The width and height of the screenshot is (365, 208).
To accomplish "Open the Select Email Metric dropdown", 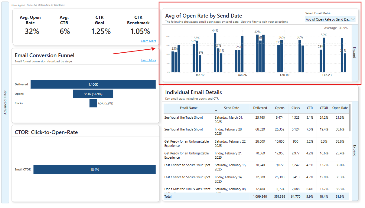I will pyautogui.click(x=330, y=19).
